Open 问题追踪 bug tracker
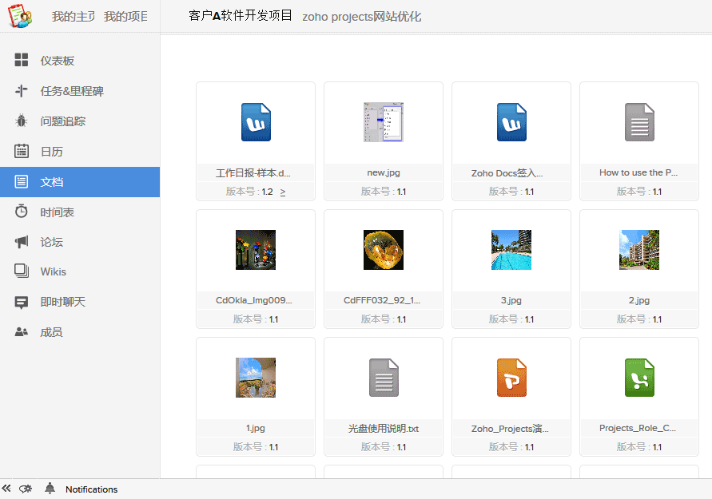The width and height of the screenshot is (712, 499). click(62, 121)
